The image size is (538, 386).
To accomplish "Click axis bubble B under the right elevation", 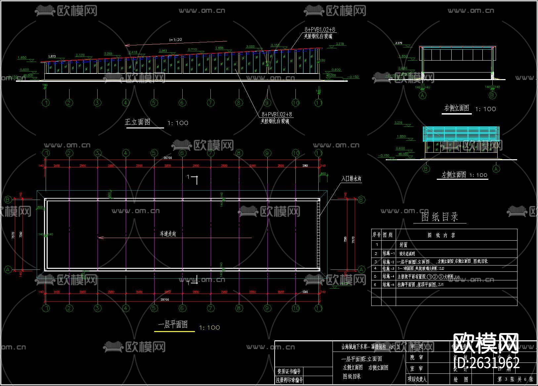I will 492,95.
